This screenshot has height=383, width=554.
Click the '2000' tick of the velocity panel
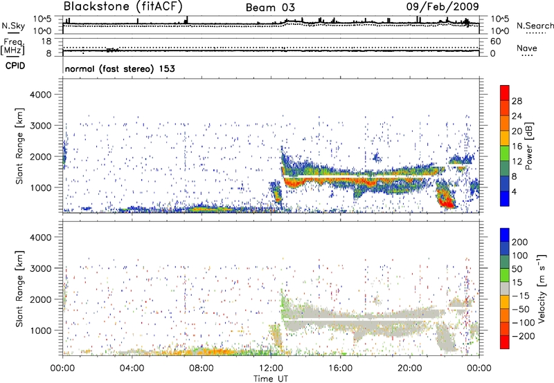pyautogui.click(x=40, y=299)
